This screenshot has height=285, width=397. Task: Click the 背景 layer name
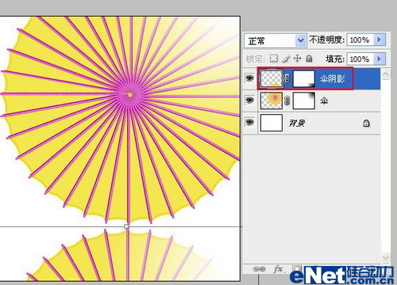[x=298, y=123]
